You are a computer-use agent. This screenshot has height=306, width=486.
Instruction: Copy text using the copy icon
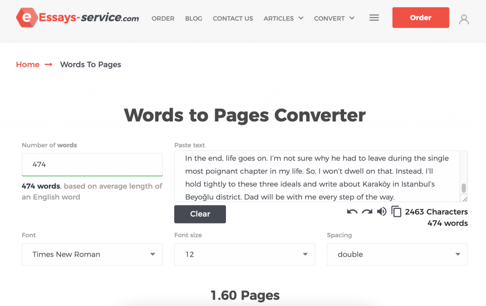click(397, 211)
